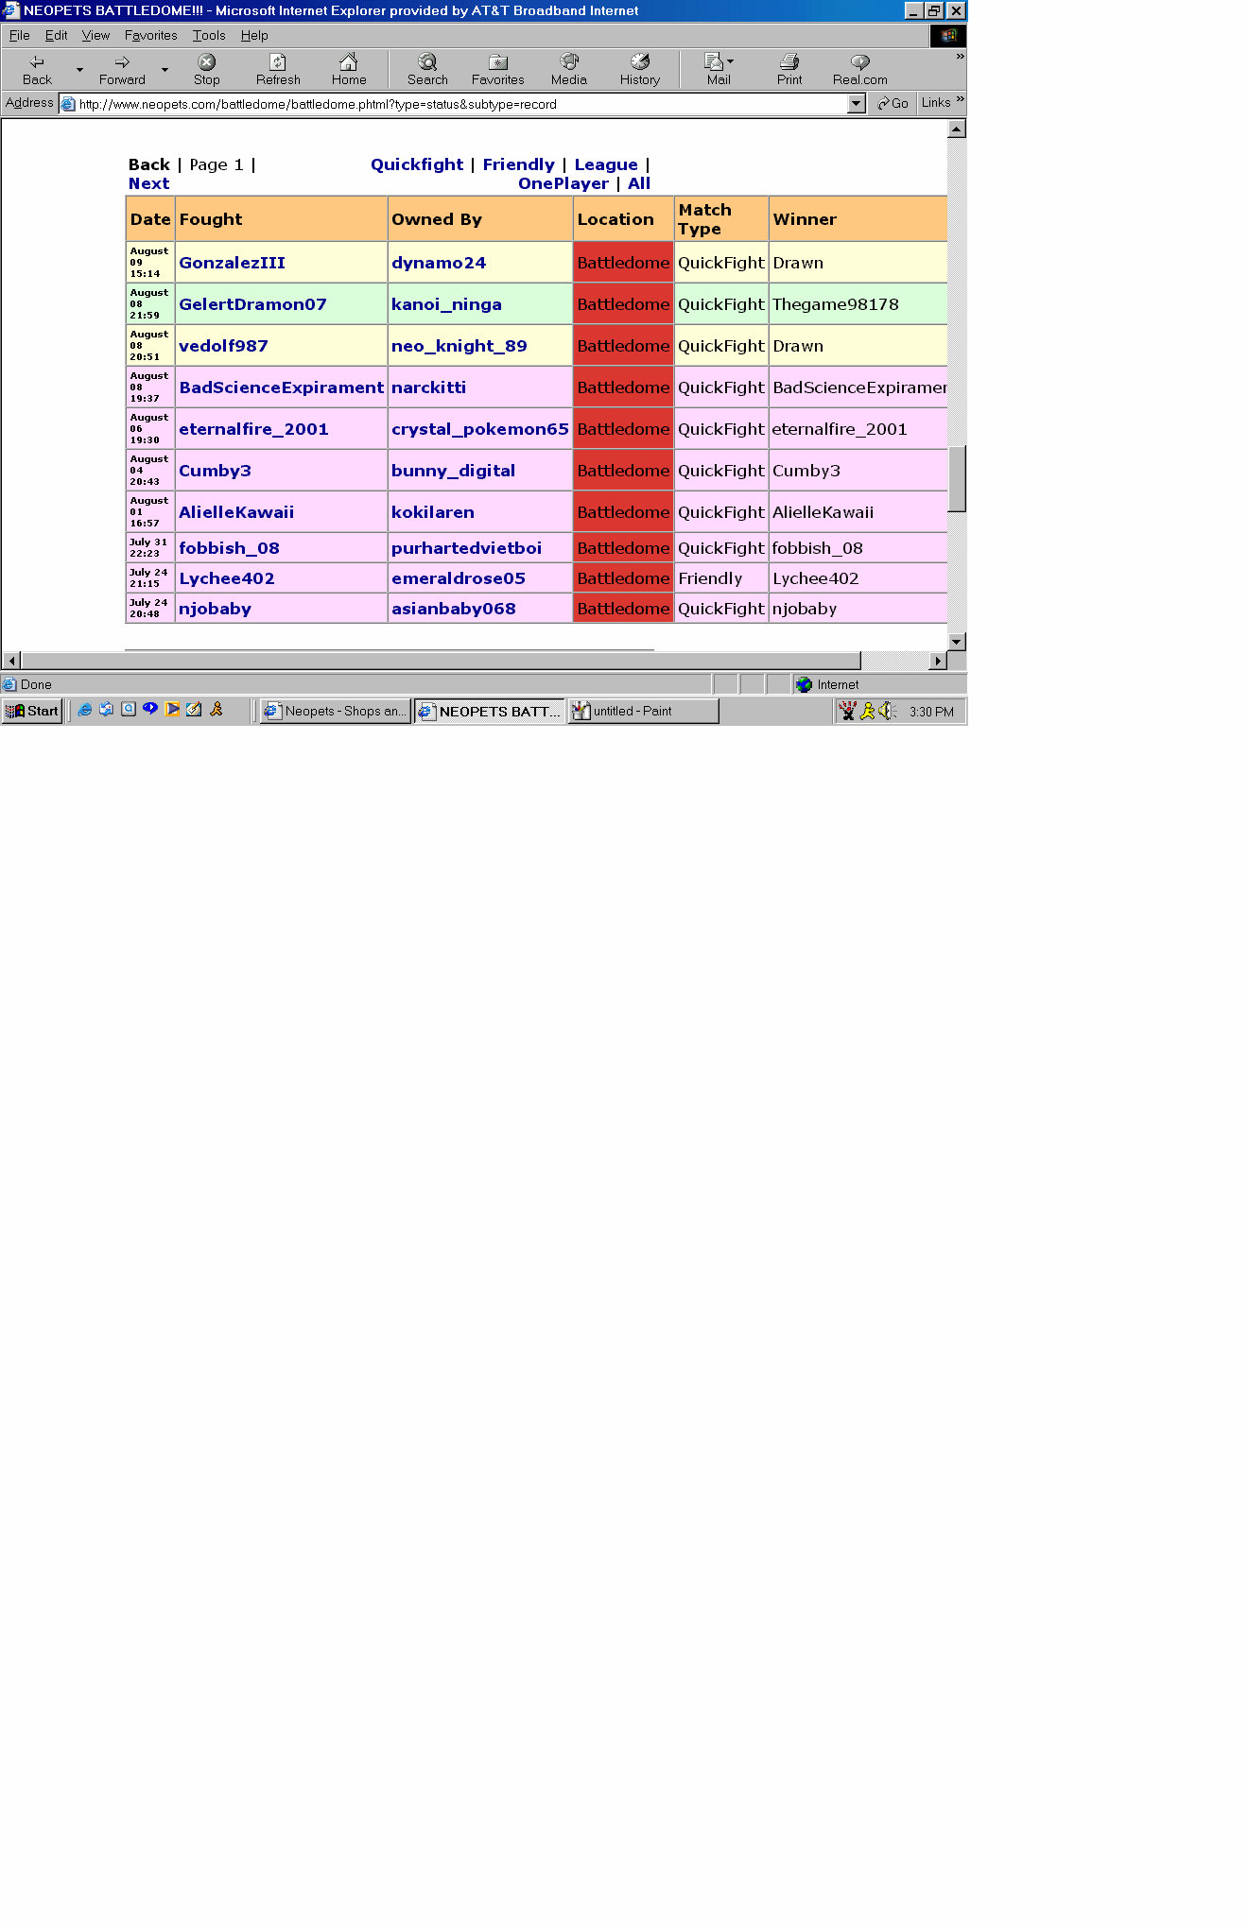Open the Search pane
The width and height of the screenshot is (1248, 1928).
click(427, 69)
